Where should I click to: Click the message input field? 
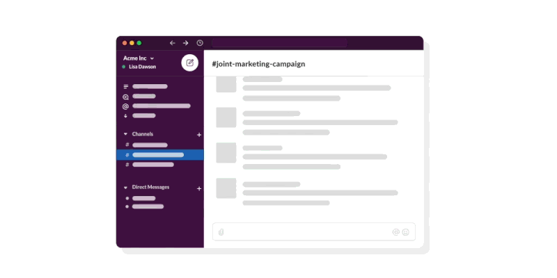pyautogui.click(x=306, y=232)
